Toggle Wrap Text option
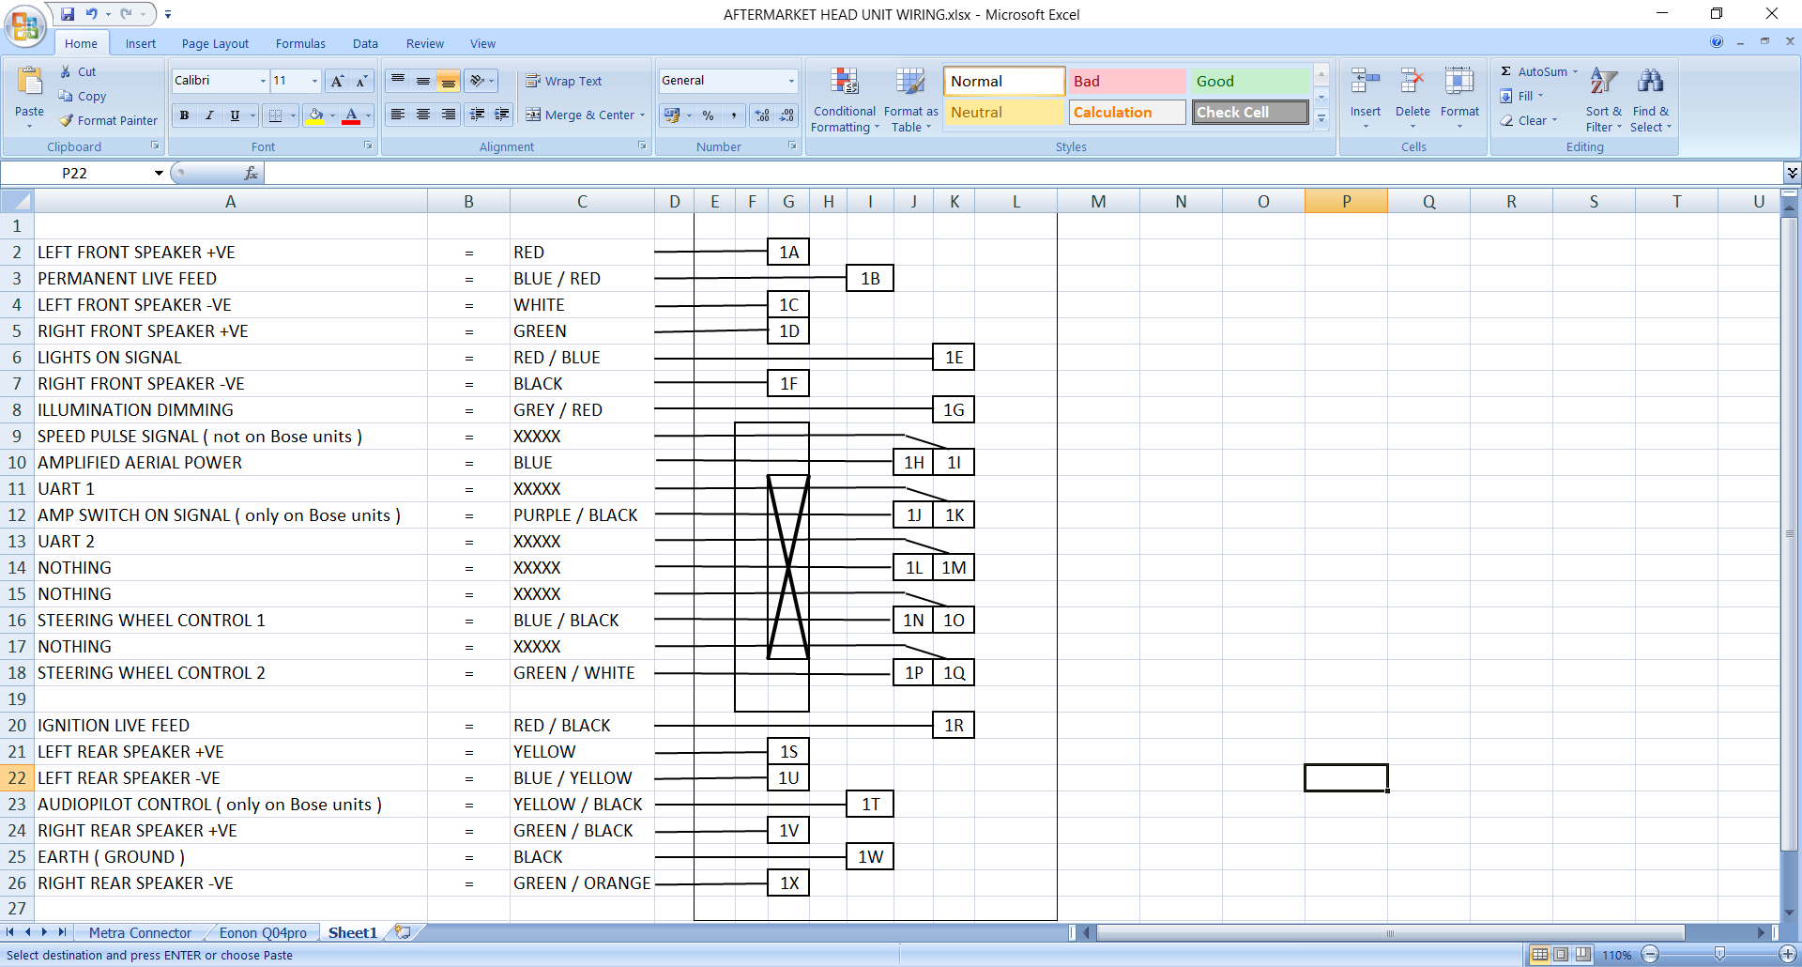Viewport: 1802px width, 967px height. [563, 82]
